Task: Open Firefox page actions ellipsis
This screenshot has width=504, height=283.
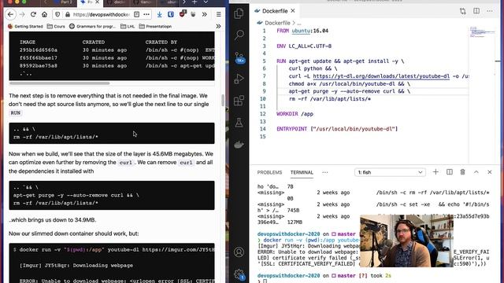Action: tap(146, 14)
